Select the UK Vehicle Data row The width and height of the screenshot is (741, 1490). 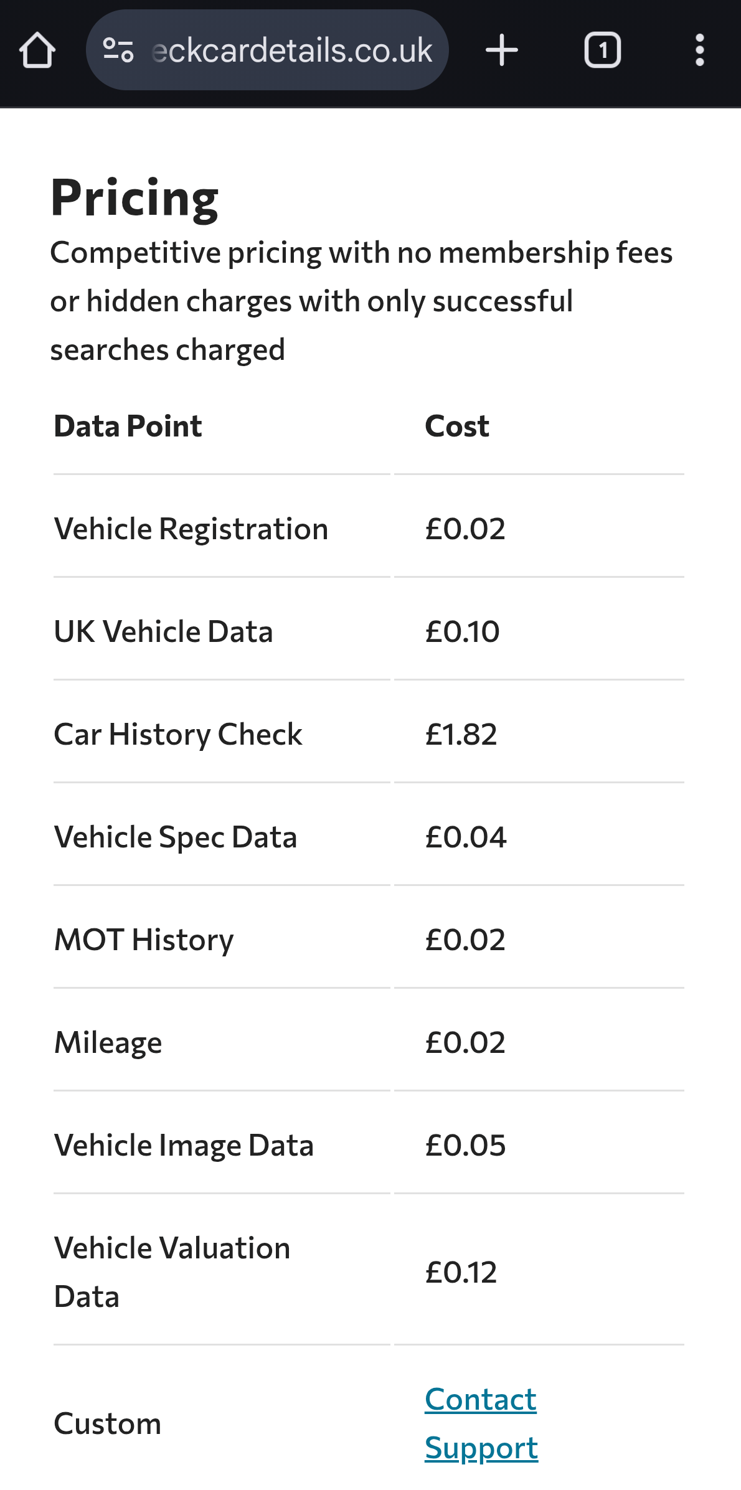pyautogui.click(x=369, y=631)
